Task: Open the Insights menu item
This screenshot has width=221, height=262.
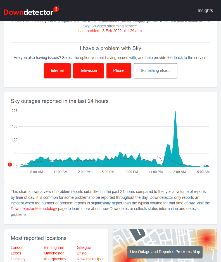Action: tap(205, 11)
